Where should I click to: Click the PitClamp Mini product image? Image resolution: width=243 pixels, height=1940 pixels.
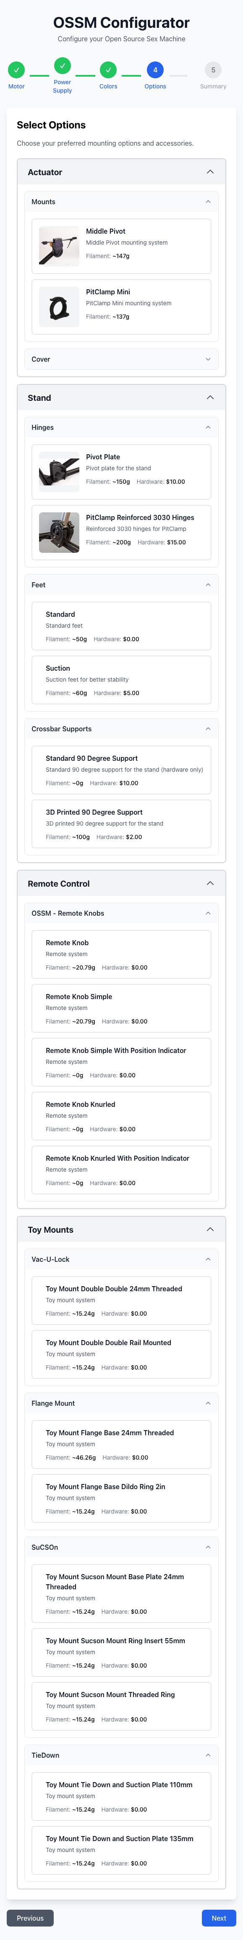pos(58,305)
